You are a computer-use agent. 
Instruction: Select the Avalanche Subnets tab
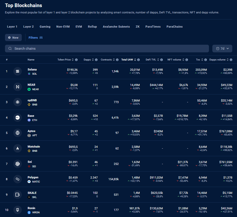pos(116,27)
